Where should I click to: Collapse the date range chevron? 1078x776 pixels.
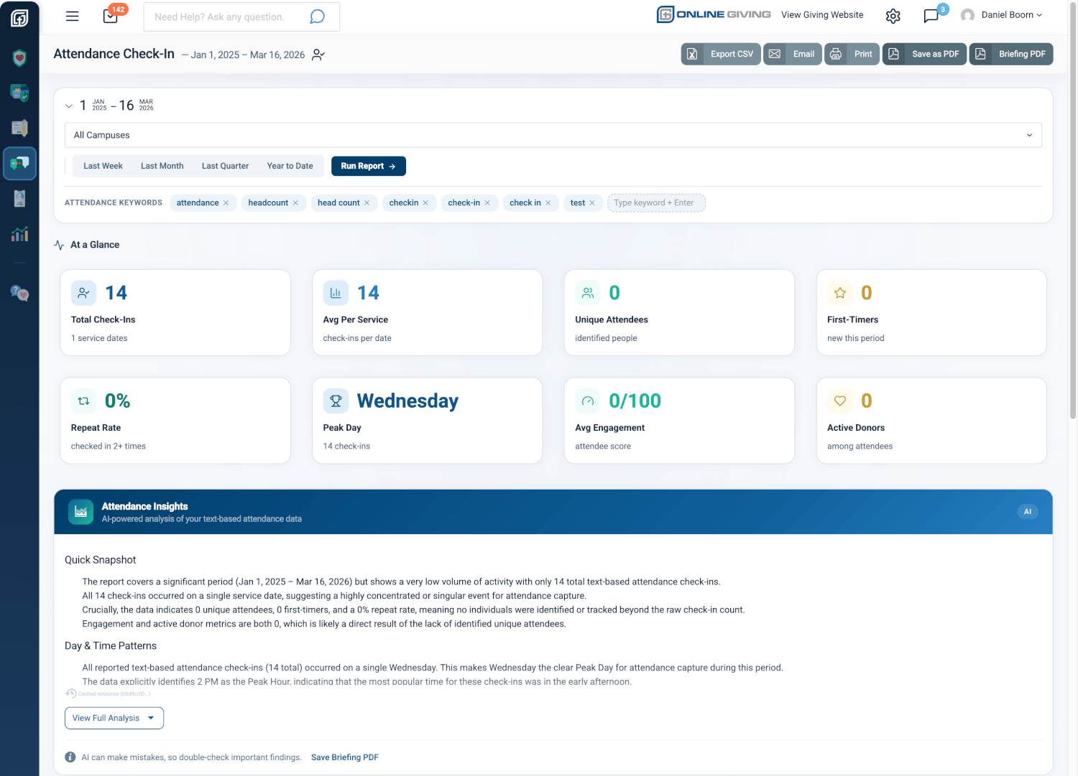click(x=69, y=106)
